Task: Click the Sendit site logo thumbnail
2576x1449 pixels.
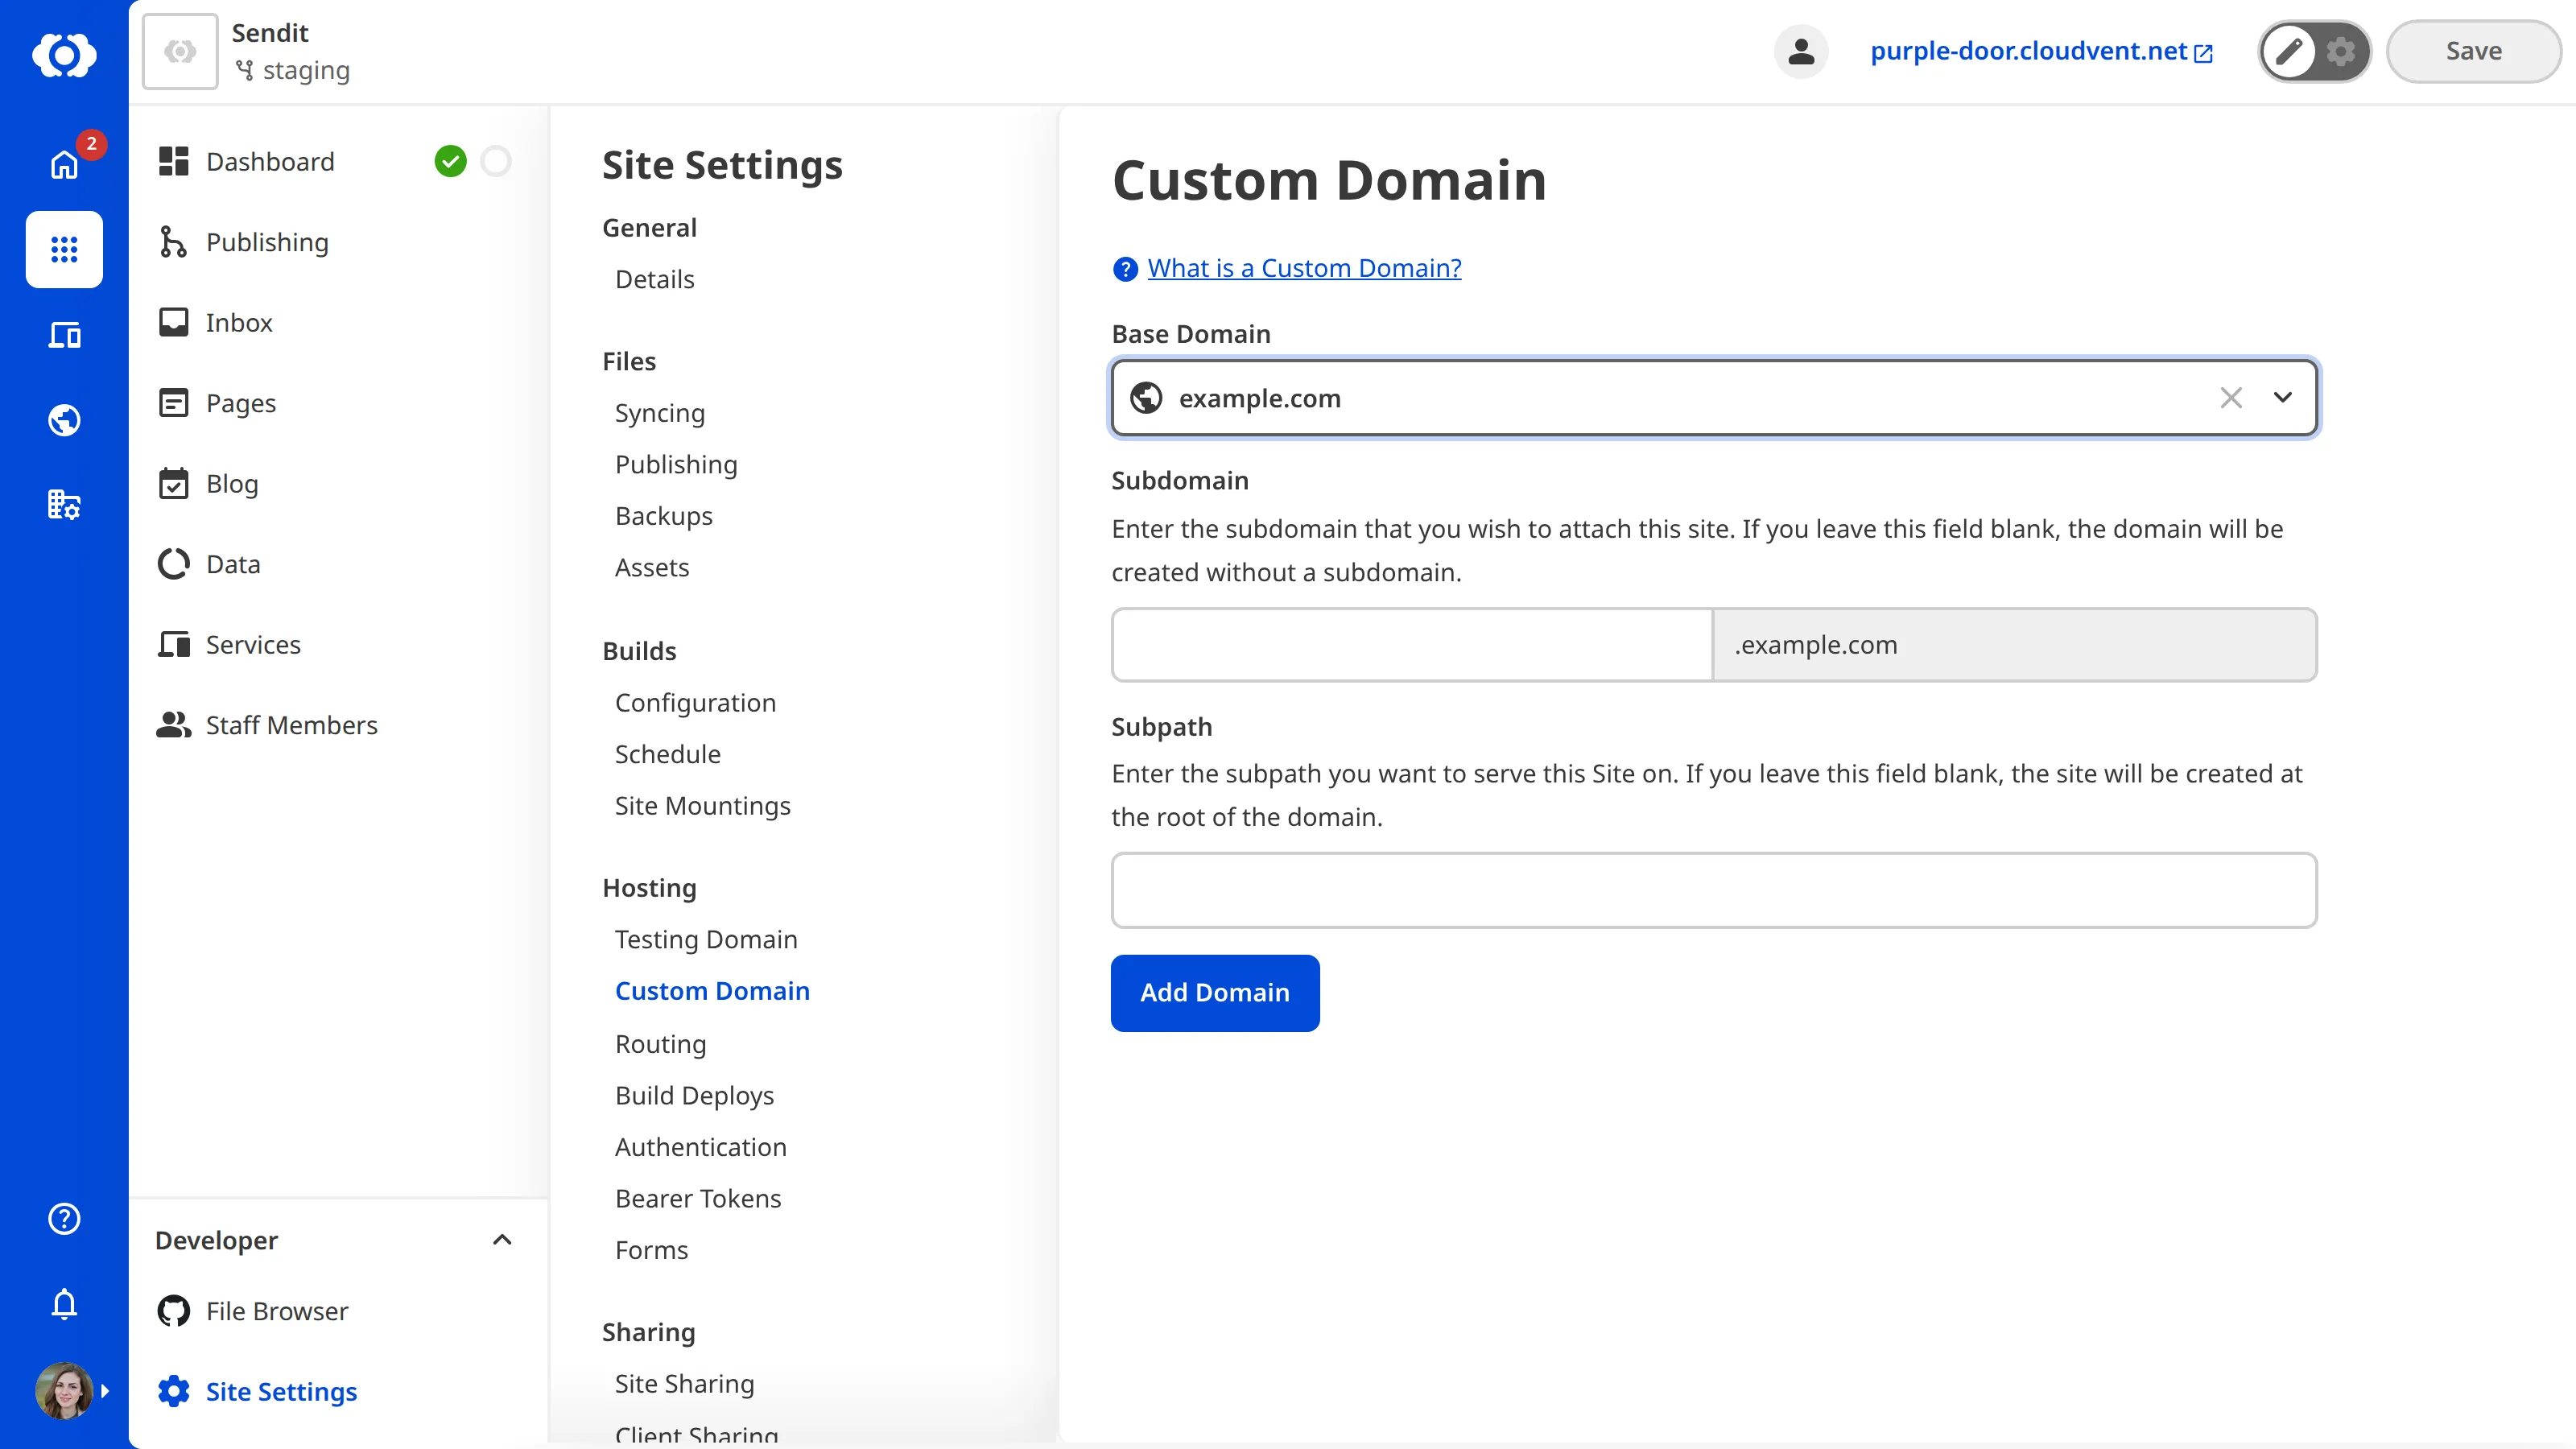Action: (180, 51)
